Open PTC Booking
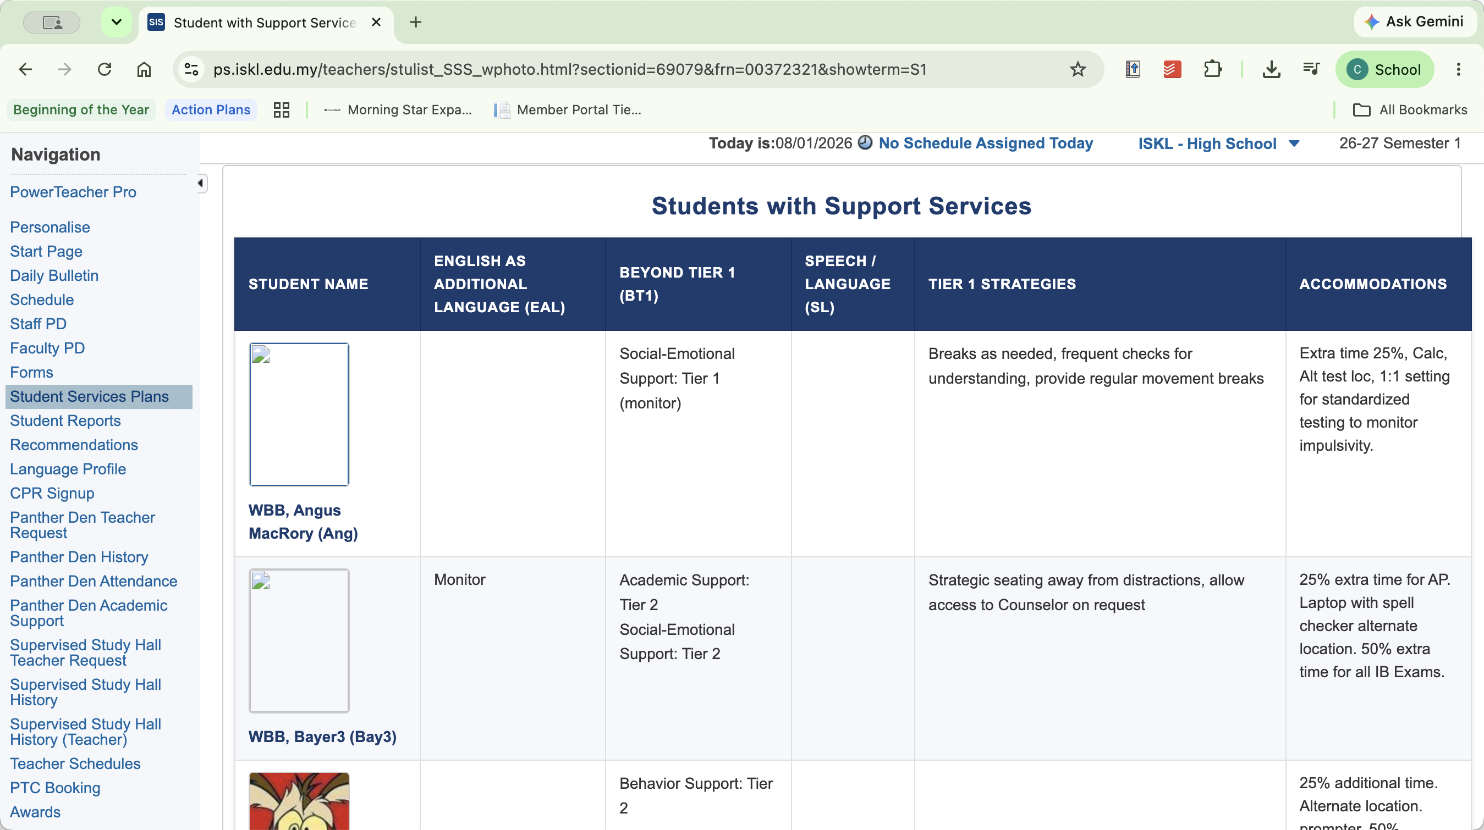Viewport: 1484px width, 830px height. (x=54, y=788)
